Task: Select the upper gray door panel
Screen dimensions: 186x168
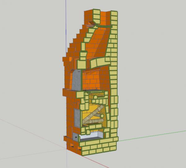Action: (76, 79)
